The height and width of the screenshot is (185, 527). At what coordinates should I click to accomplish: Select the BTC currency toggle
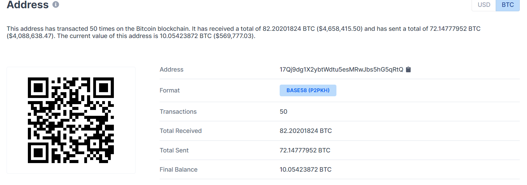point(508,5)
